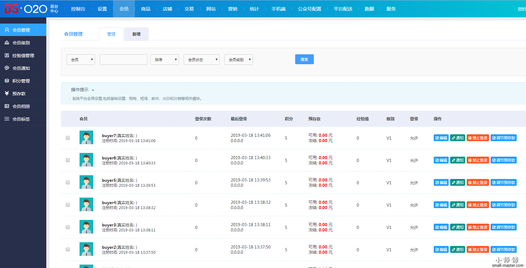This screenshot has width=526, height=268.
Task: Click buyer2 registration time 13:37:50 text
Action: click(129, 252)
